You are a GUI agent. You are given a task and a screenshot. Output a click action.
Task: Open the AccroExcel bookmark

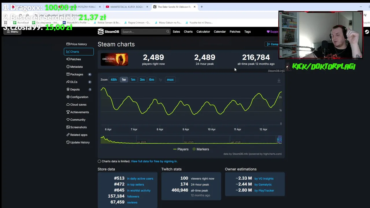pos(21,23)
